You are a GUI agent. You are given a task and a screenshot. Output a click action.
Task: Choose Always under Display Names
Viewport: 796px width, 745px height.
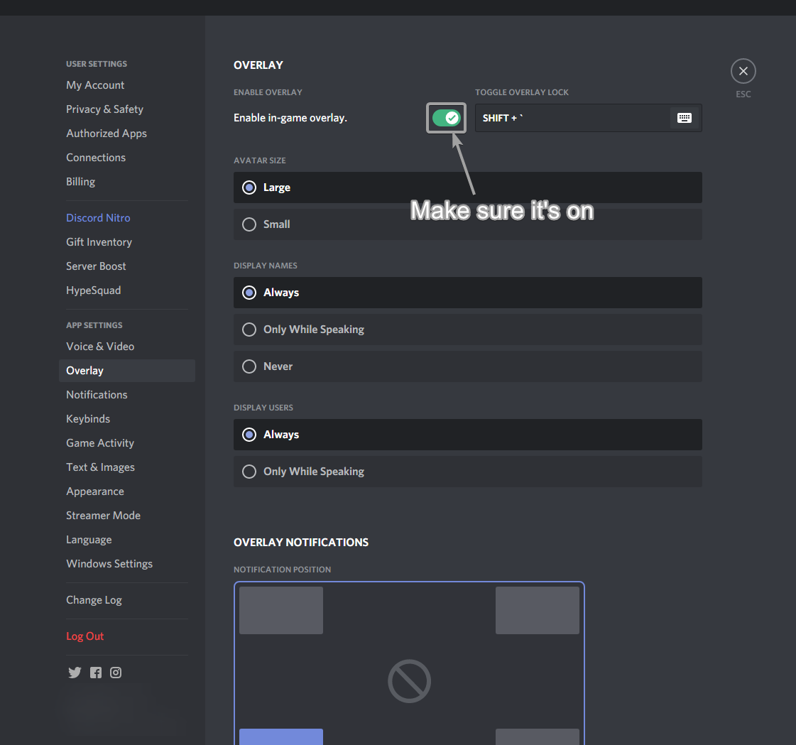coord(467,293)
